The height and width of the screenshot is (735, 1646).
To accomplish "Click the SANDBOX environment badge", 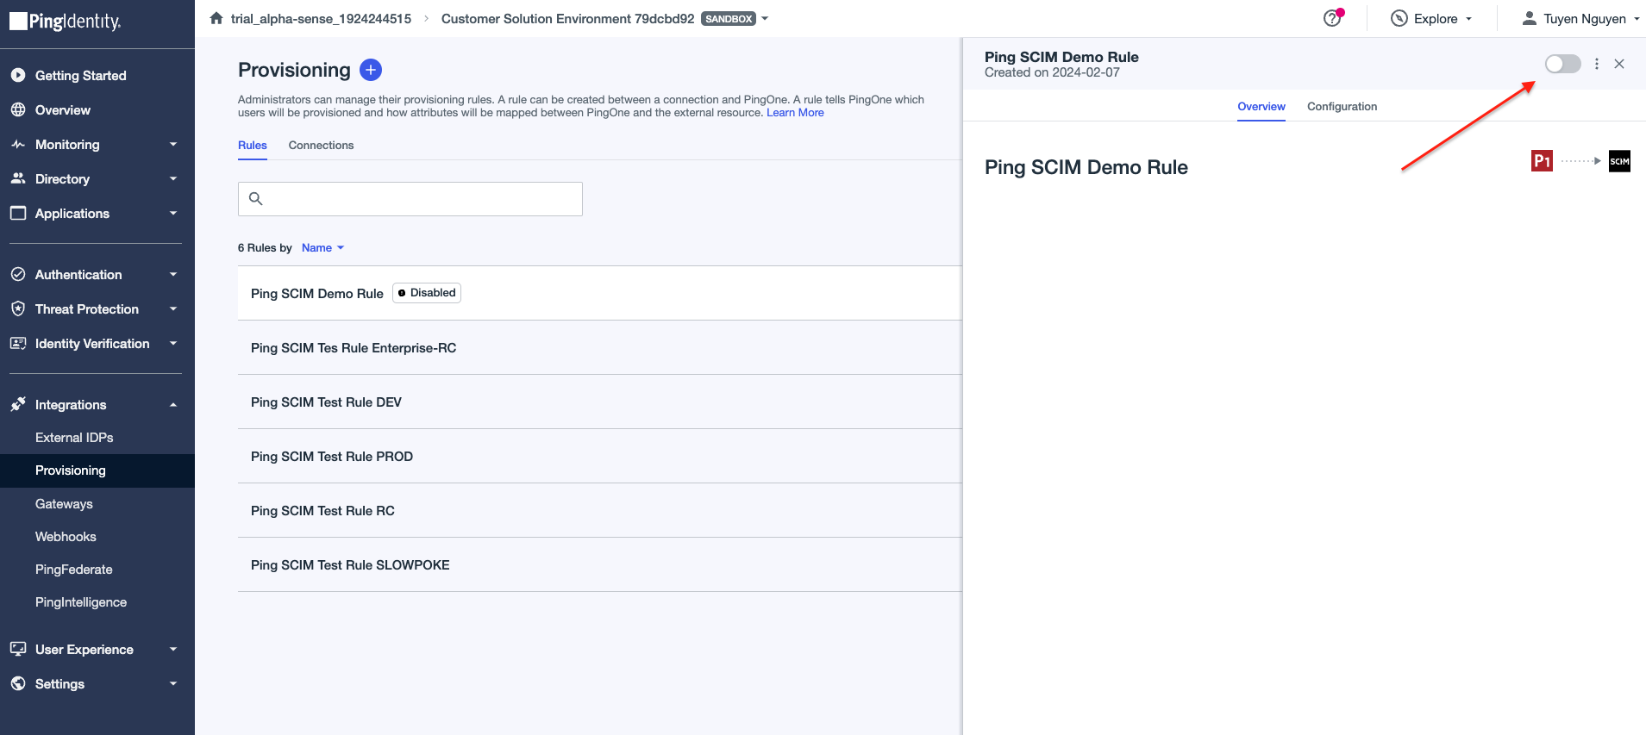I will [x=729, y=19].
